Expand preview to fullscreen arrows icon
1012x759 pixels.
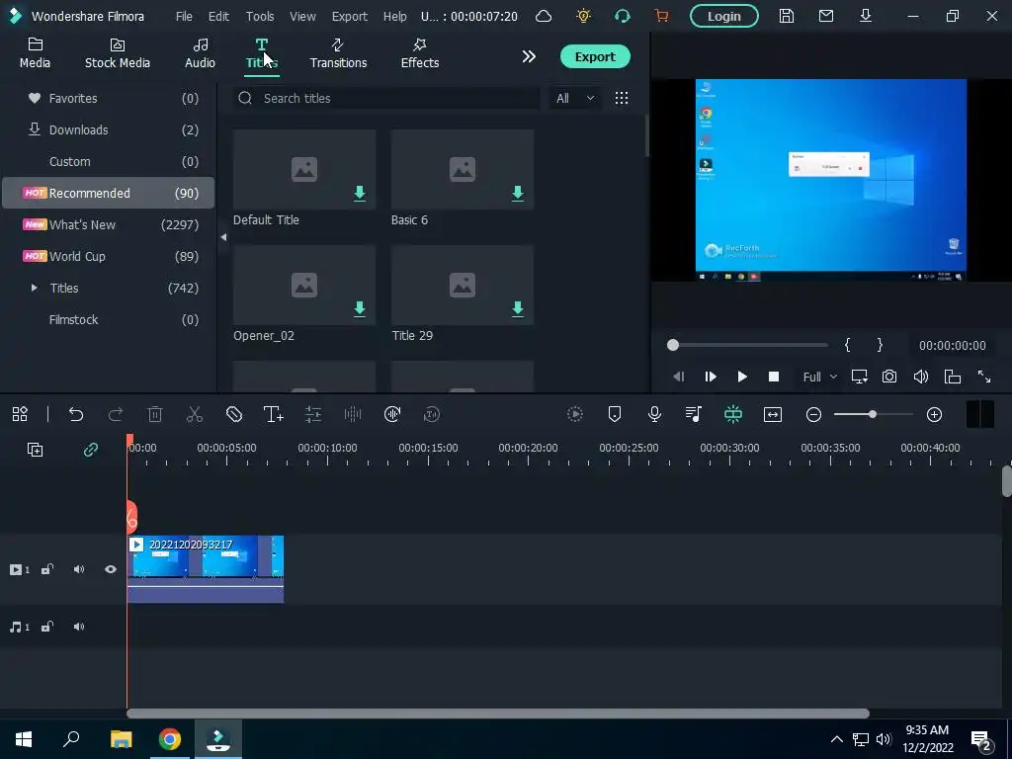coord(984,377)
